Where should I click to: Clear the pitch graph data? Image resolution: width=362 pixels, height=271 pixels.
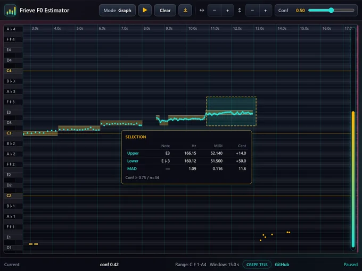click(x=165, y=11)
